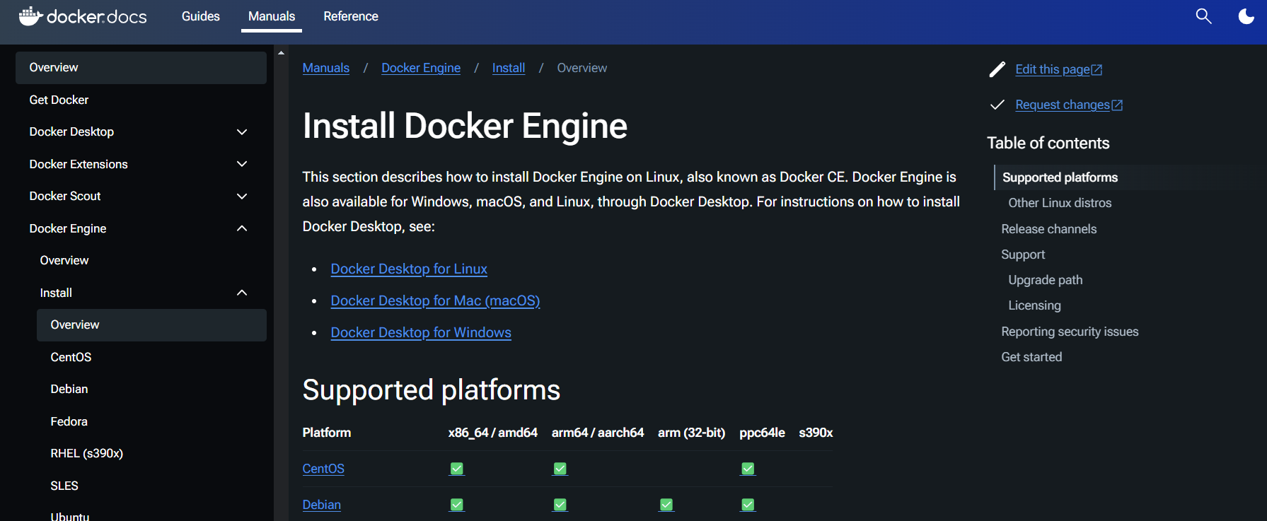Select Fedora in the sidebar
The width and height of the screenshot is (1267, 521).
(x=69, y=421)
